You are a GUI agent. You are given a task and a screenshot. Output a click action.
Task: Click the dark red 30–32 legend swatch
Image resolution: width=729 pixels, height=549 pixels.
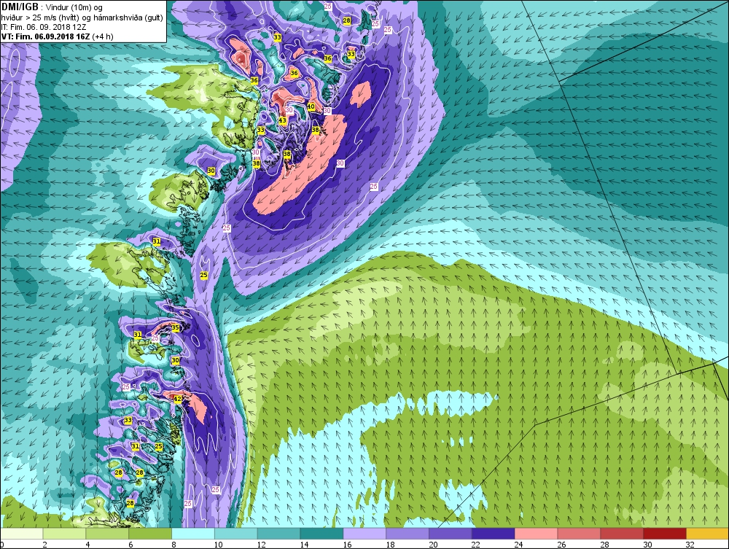665,534
